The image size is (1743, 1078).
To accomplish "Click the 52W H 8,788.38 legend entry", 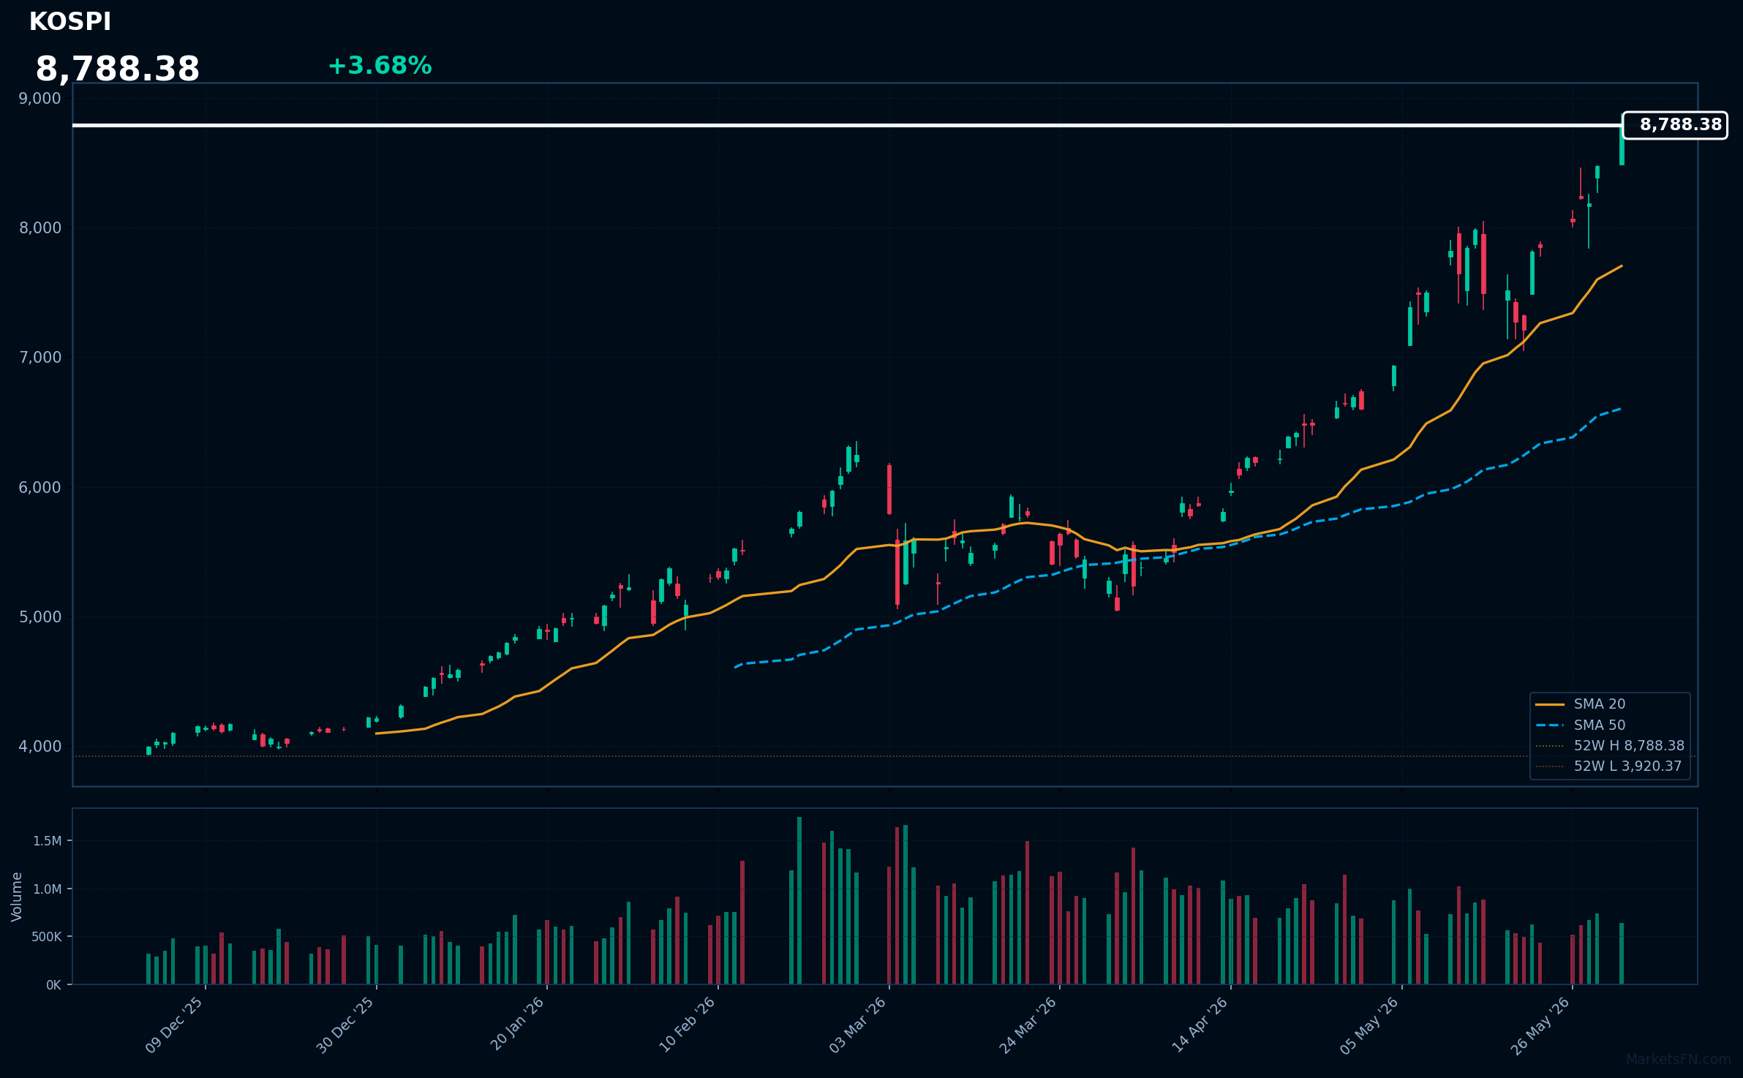I will (1609, 746).
